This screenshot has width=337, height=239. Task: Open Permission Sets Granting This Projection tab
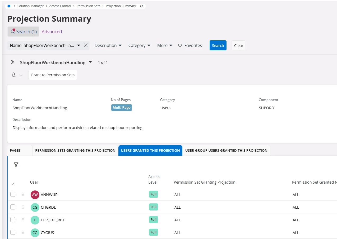coord(75,150)
